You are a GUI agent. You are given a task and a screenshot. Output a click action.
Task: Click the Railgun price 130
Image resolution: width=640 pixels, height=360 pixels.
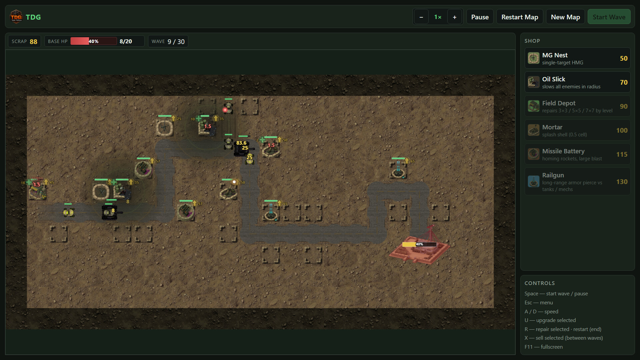pyautogui.click(x=622, y=182)
